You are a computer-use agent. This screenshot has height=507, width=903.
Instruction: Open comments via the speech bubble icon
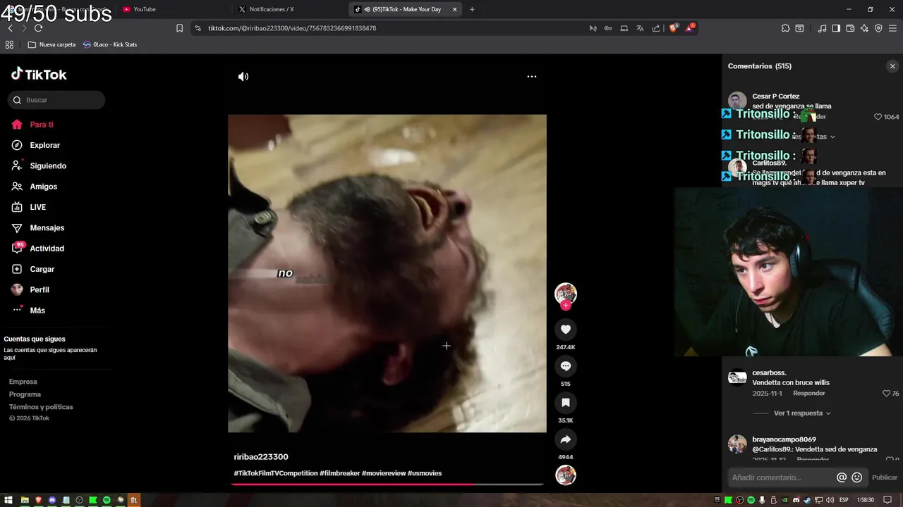(566, 366)
